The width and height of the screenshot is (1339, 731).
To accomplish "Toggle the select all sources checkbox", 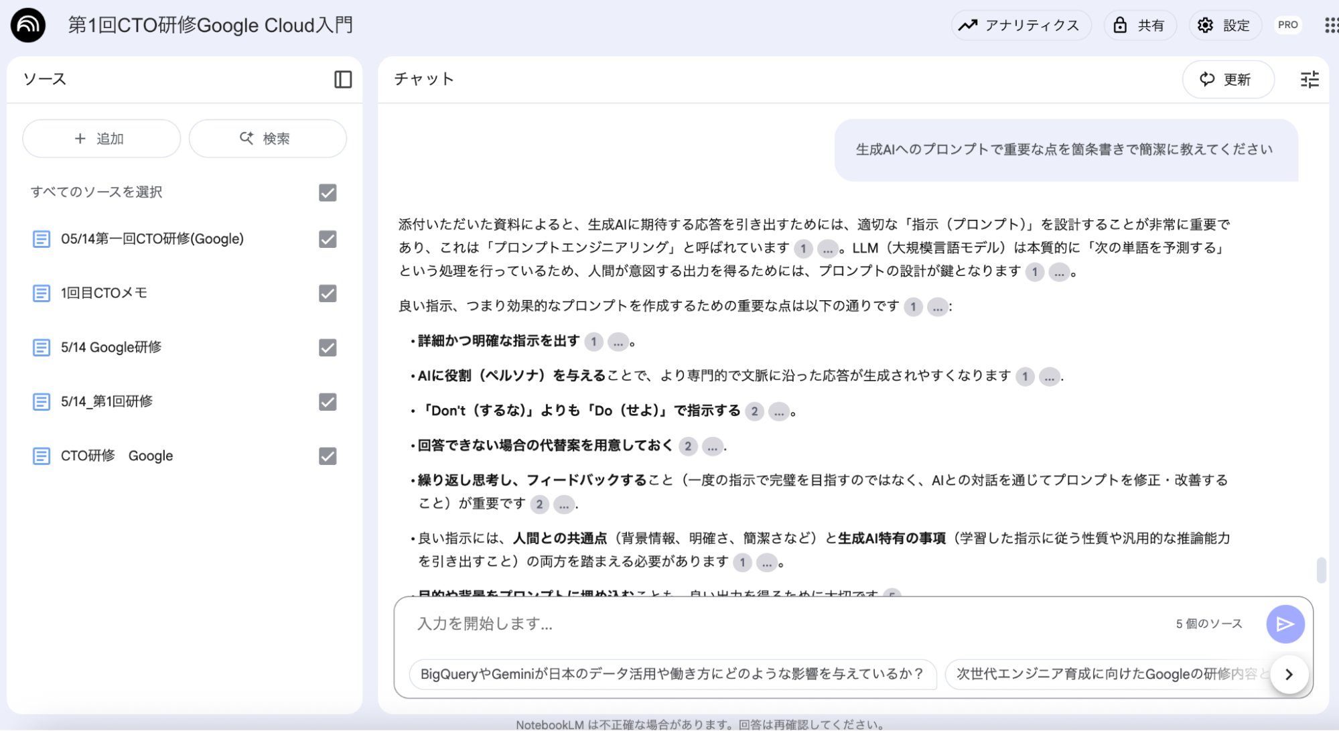I will 328,192.
